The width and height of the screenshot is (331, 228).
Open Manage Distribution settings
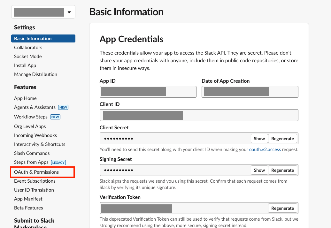pos(36,74)
